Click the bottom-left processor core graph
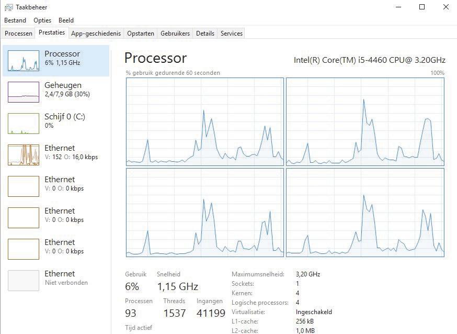The image size is (457, 334). (x=204, y=212)
